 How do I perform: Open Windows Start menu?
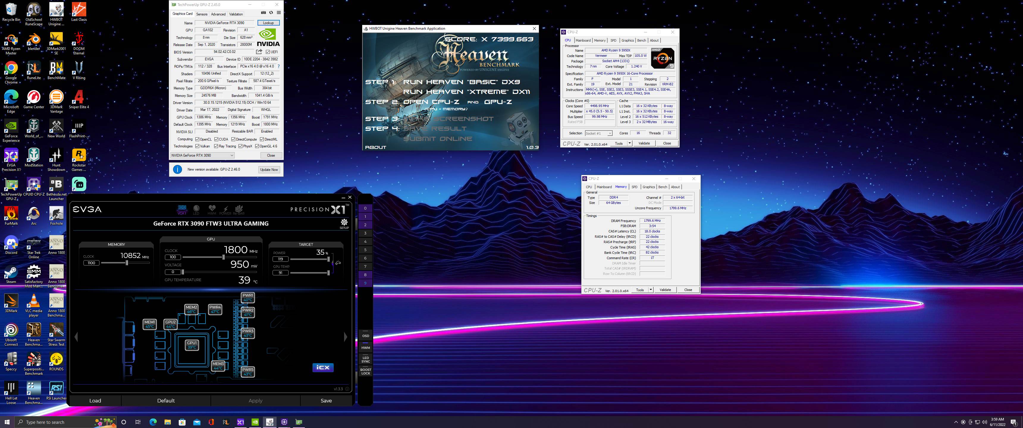(x=7, y=422)
